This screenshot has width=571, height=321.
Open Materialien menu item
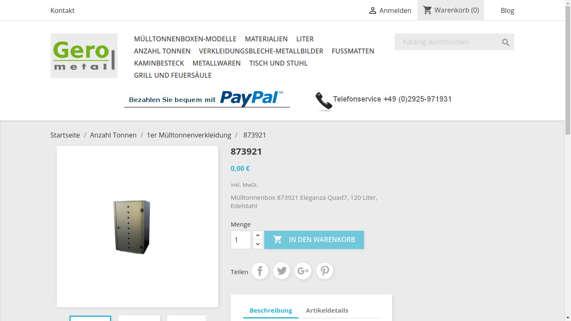click(266, 39)
